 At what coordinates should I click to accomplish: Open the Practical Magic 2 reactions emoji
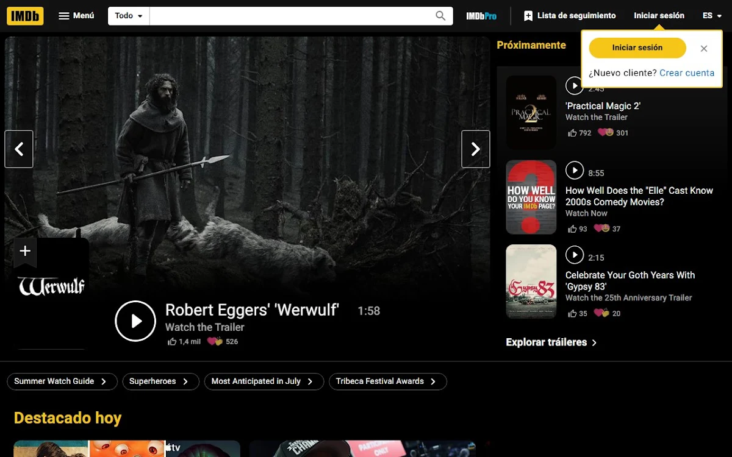point(605,132)
